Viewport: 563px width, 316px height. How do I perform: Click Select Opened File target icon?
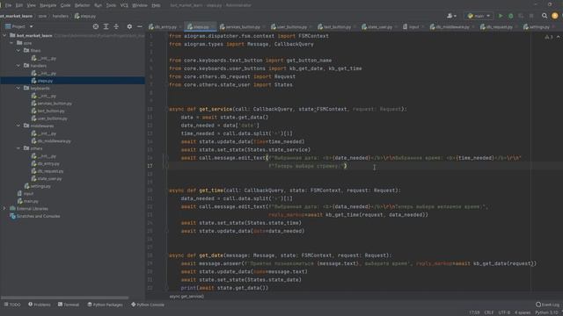tap(96, 26)
